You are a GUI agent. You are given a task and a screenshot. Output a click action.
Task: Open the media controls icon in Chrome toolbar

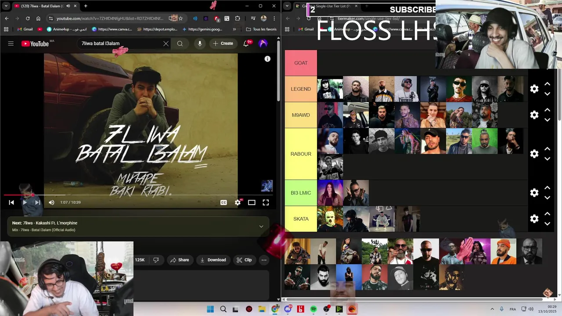pyautogui.click(x=253, y=18)
